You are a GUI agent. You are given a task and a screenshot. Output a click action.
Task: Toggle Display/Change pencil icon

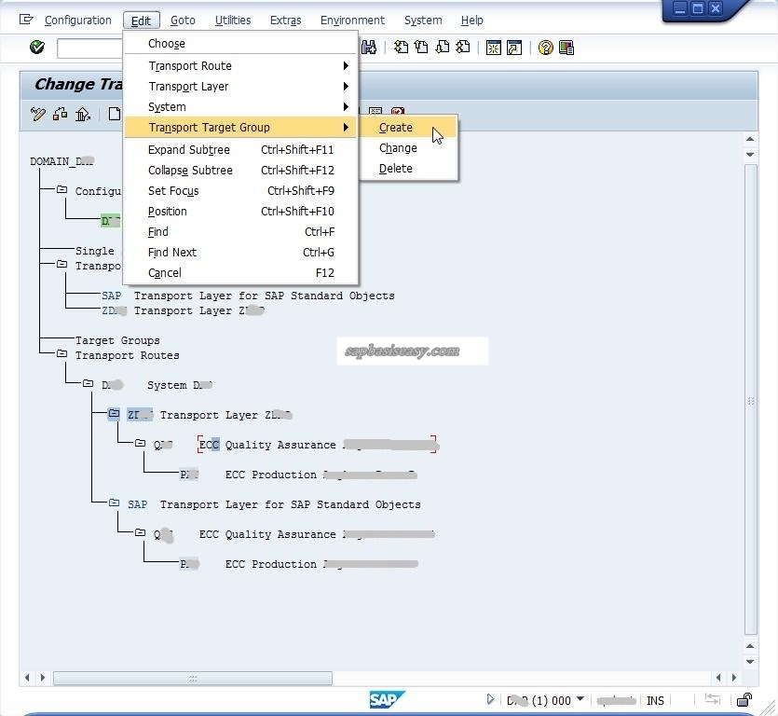[x=37, y=114]
